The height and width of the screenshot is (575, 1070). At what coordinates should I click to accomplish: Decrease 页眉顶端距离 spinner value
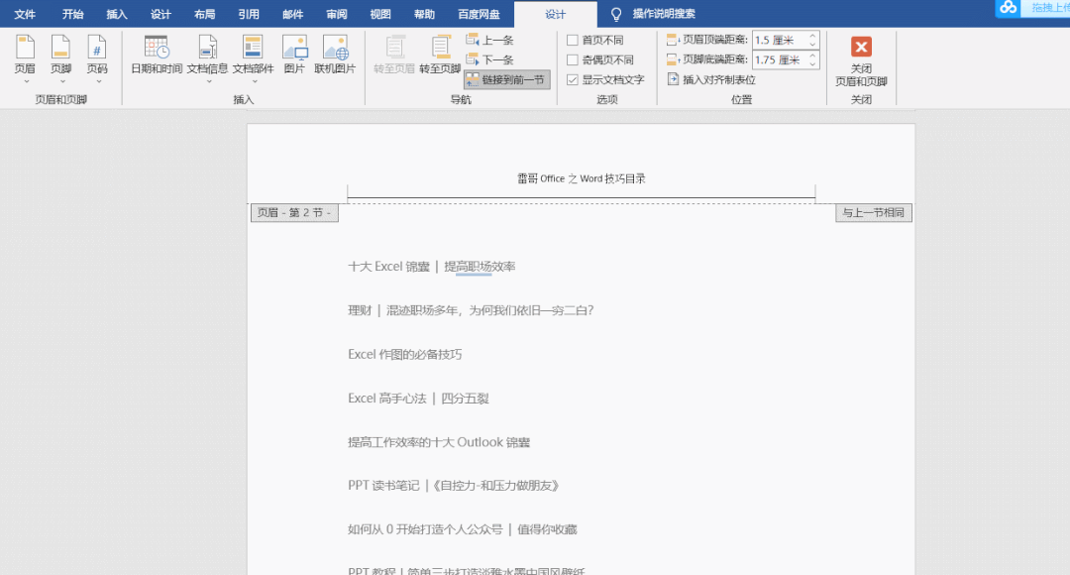coord(812,45)
